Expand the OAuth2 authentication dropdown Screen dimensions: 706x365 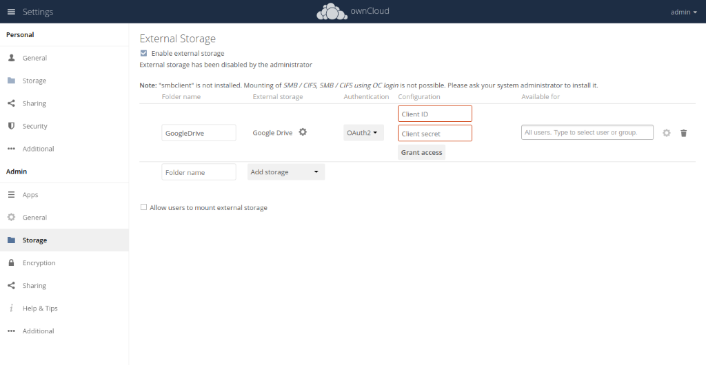pos(363,132)
